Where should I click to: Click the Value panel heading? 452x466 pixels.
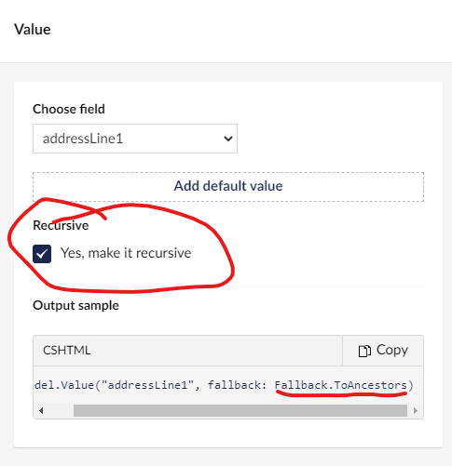33,30
